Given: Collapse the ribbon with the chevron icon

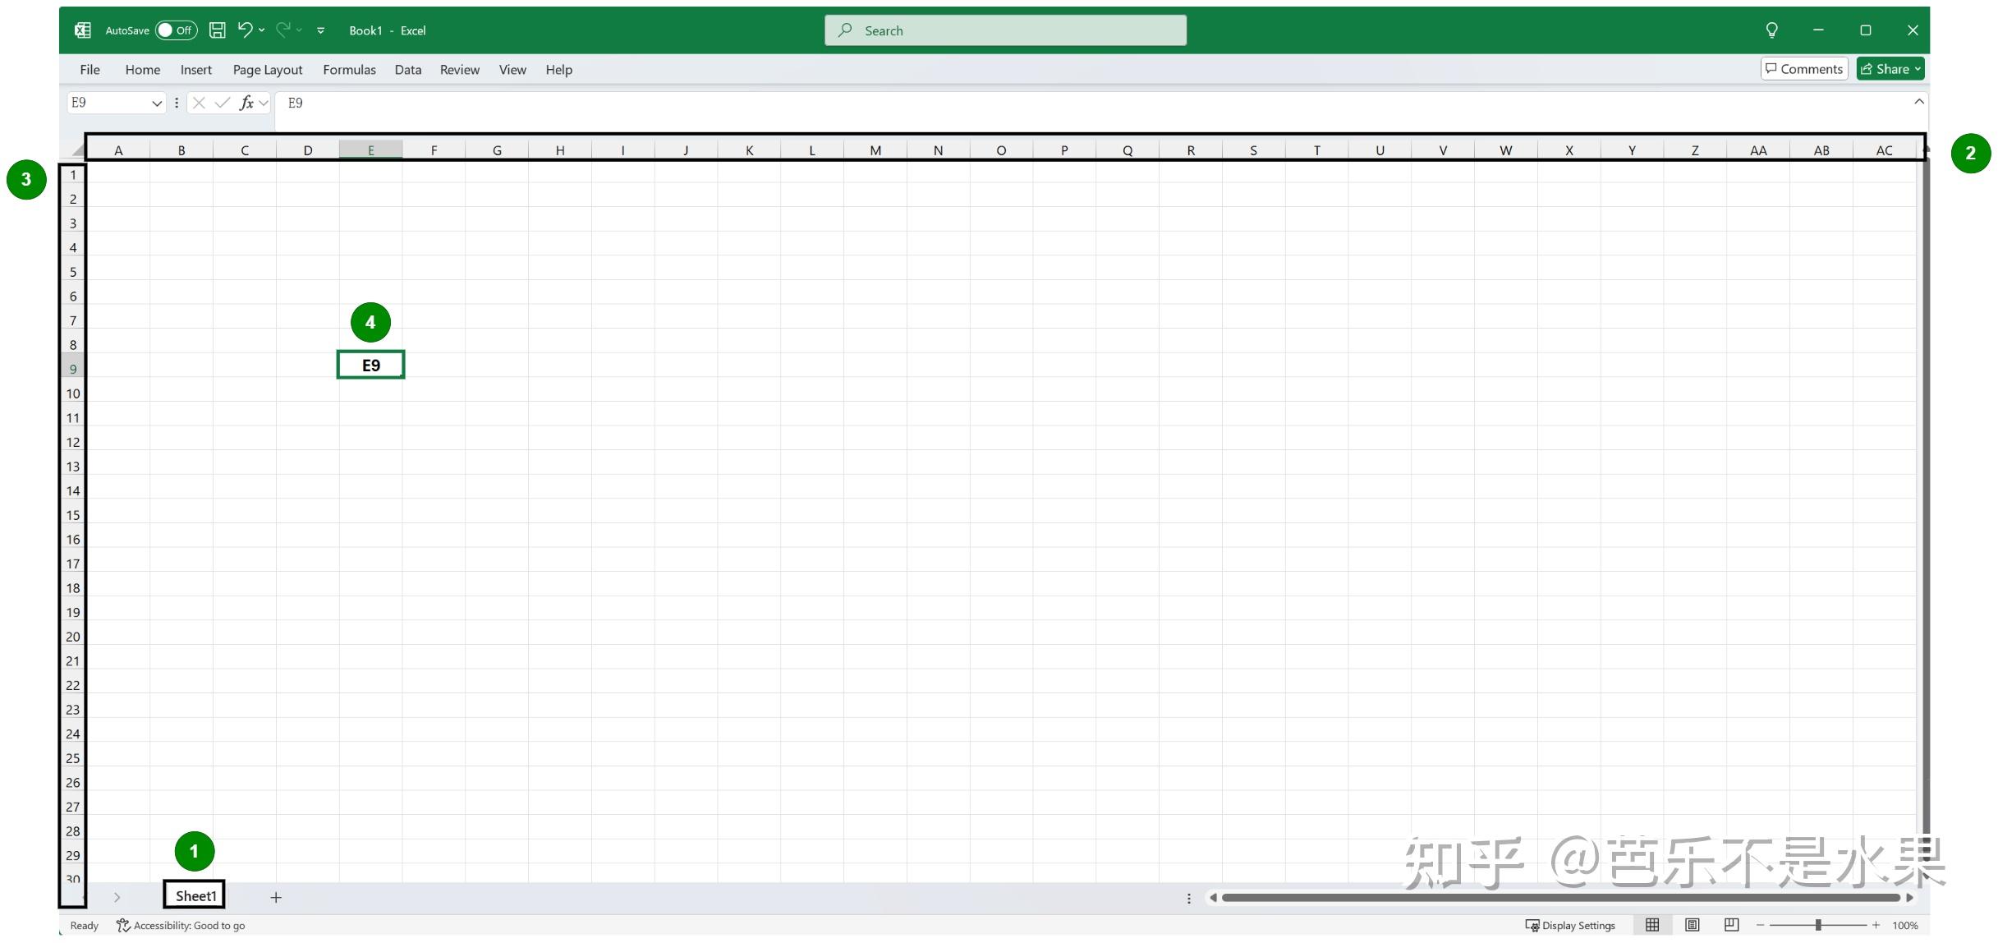Looking at the screenshot, I should 1919,102.
